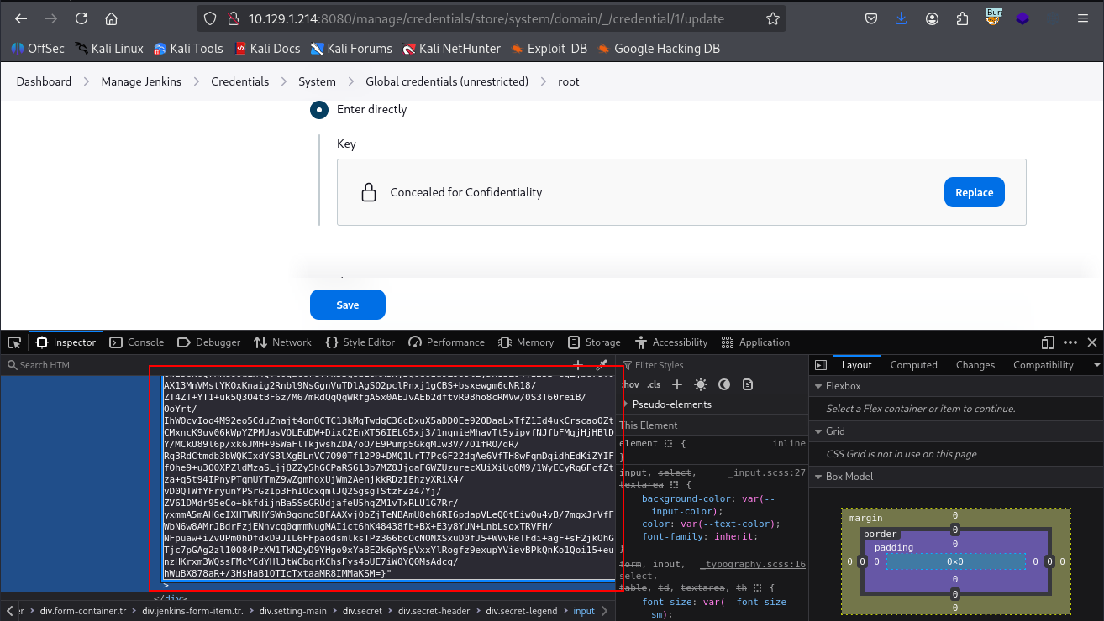This screenshot has width=1104, height=621.
Task: Open the Firefox account icon
Action: tap(932, 18)
